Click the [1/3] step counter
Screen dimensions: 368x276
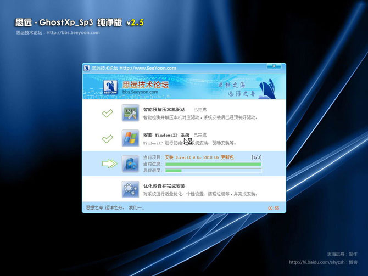click(x=257, y=157)
